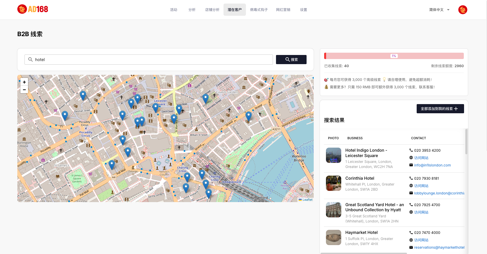Click phone icon for Hotel Indigo London
This screenshot has height=254, width=487.
(411, 150)
